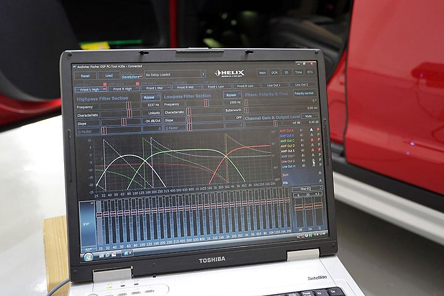
Task: Toggle the Mute button for channel
Action: pos(309,116)
